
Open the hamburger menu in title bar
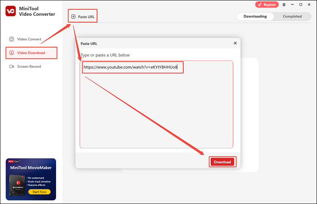tap(284, 5)
